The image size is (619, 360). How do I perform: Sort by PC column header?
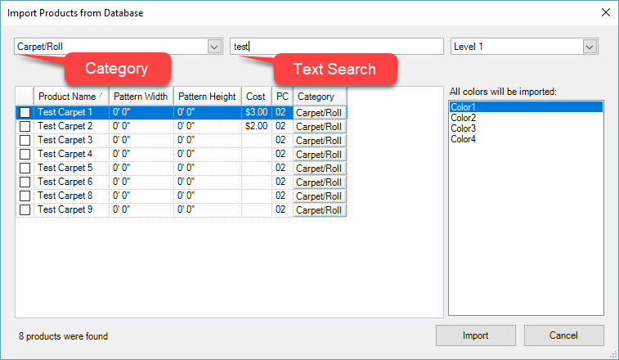tap(282, 97)
